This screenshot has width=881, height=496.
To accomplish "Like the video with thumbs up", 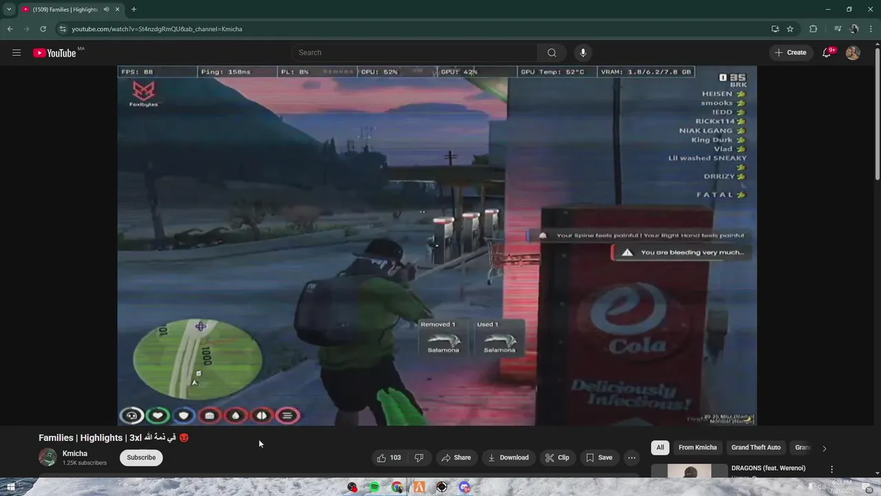I will tap(389, 457).
